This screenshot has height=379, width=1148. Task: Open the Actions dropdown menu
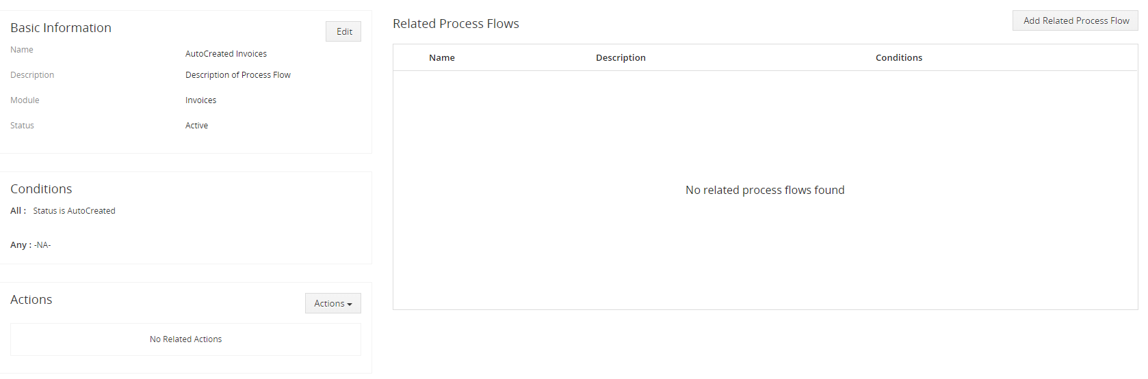tap(332, 303)
